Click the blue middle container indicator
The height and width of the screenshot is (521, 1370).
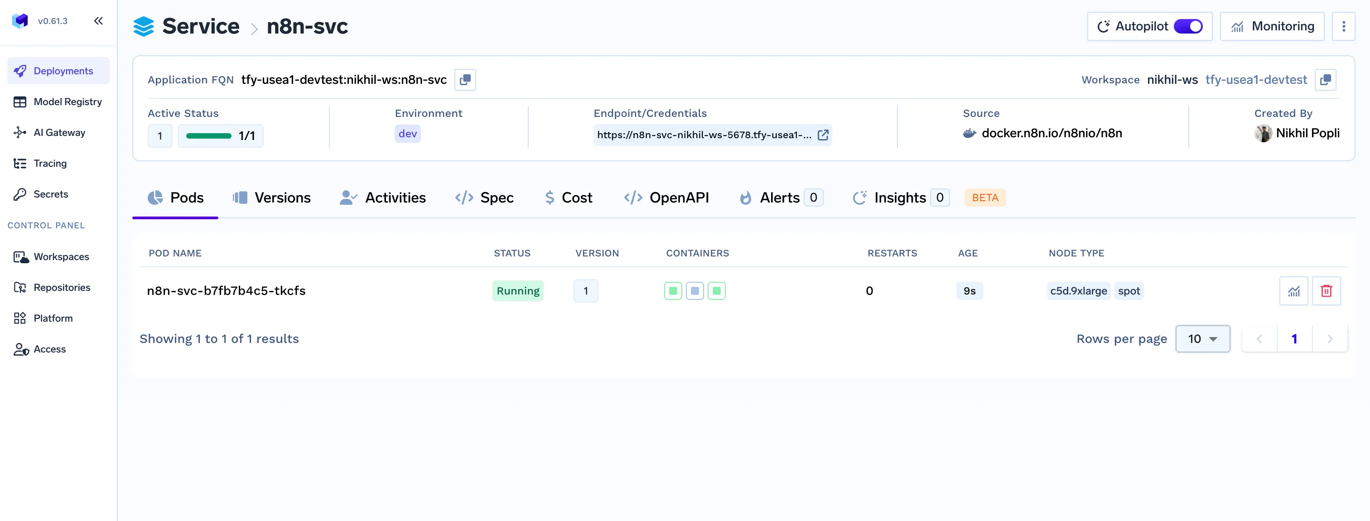pos(695,291)
